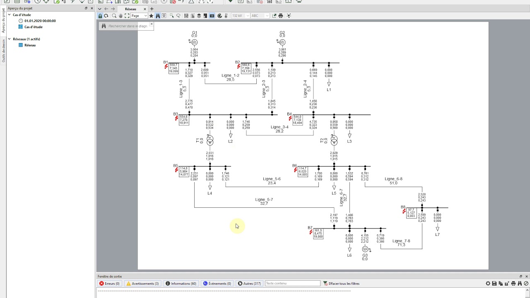Viewport: 530px width, 298px height.
Task: Click the refresh diagram icon
Action: coord(106,16)
